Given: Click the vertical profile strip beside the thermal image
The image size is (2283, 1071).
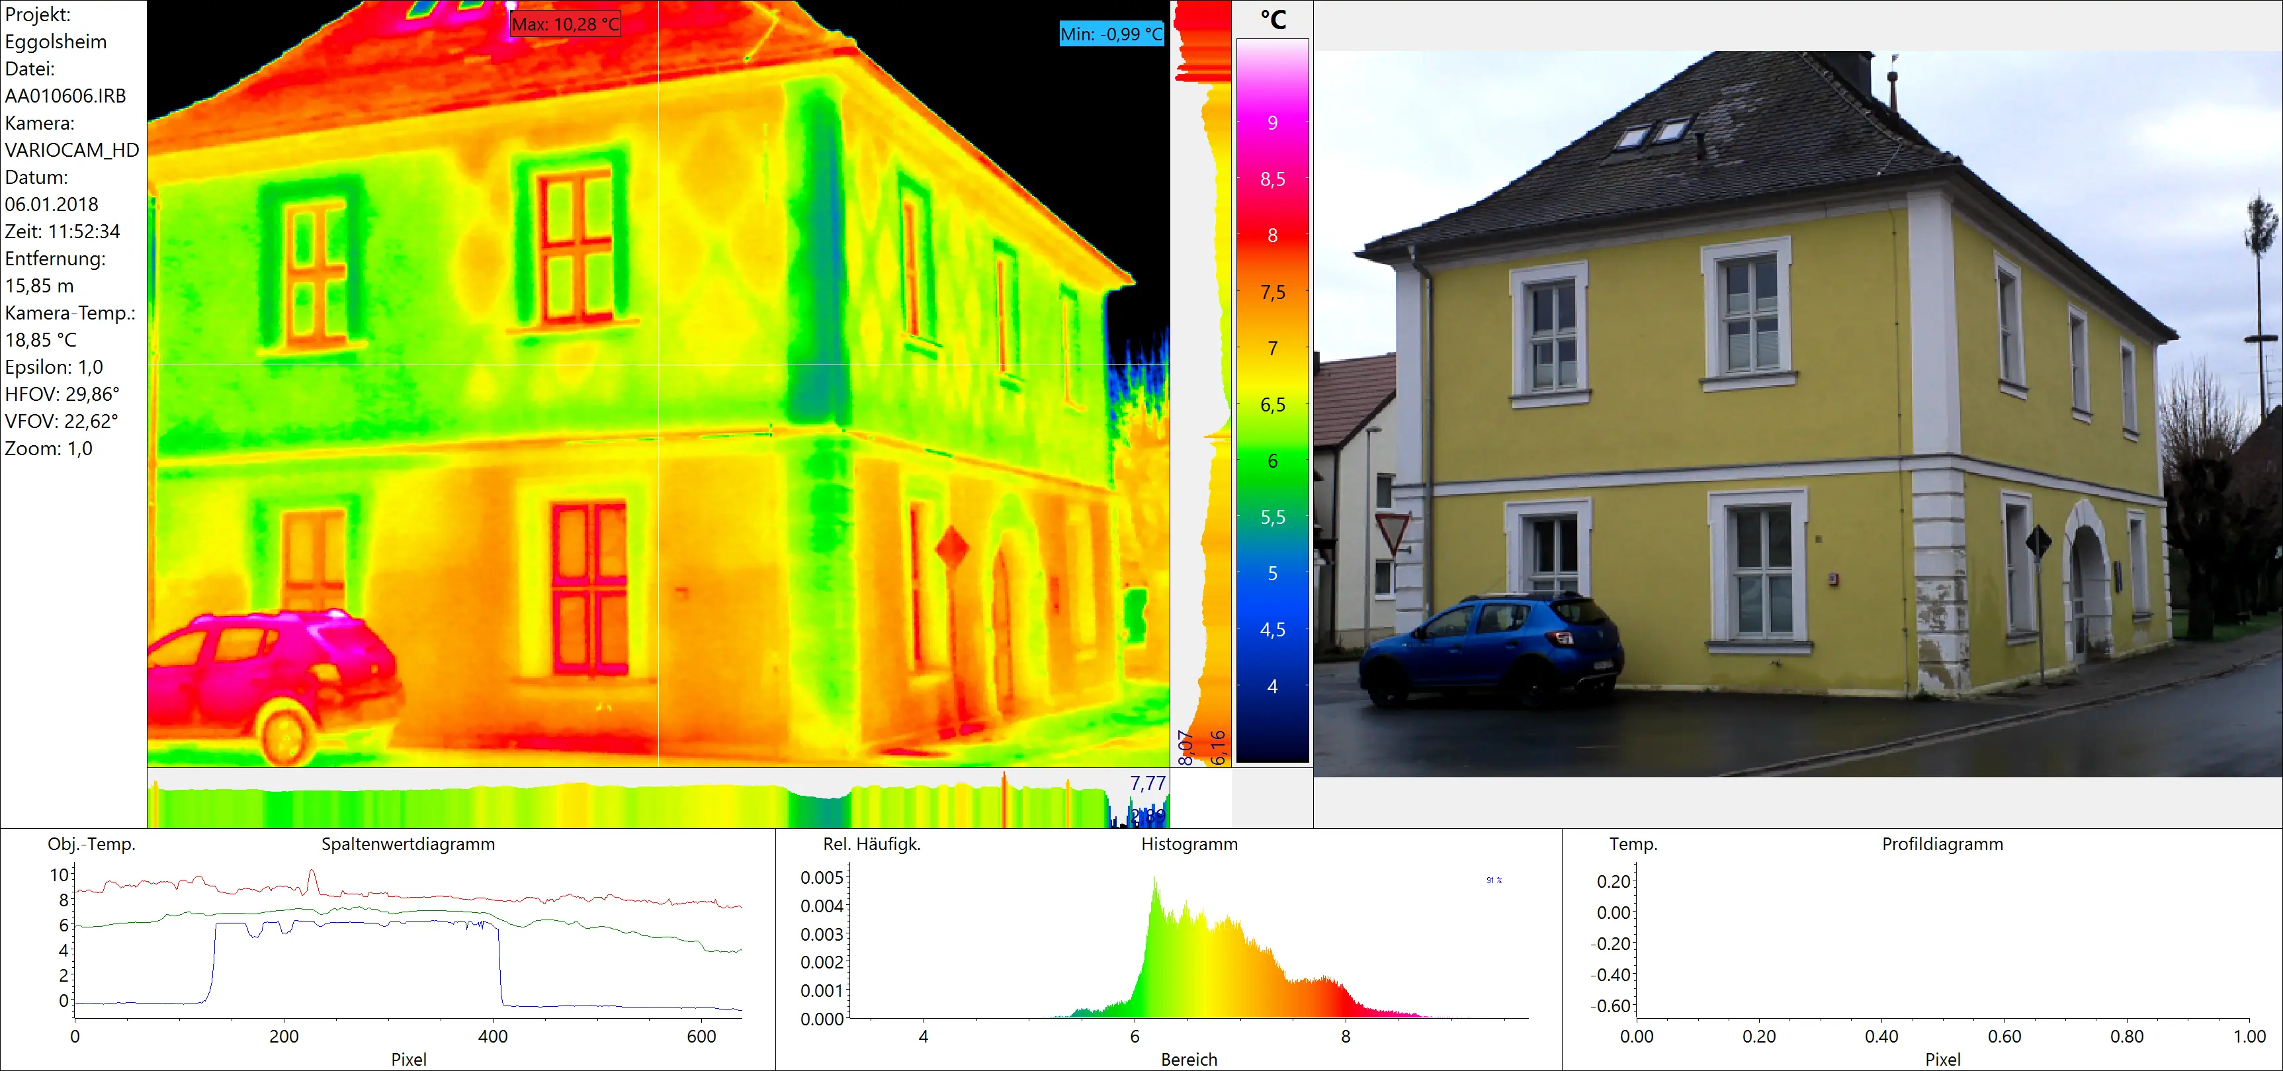Looking at the screenshot, I should [1202, 384].
